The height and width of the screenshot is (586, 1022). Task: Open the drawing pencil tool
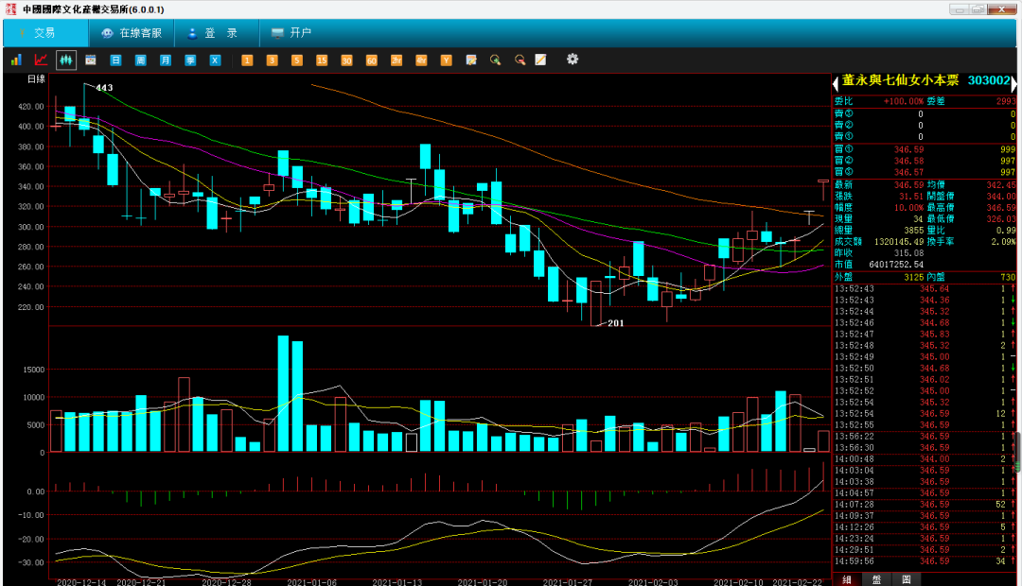click(540, 60)
